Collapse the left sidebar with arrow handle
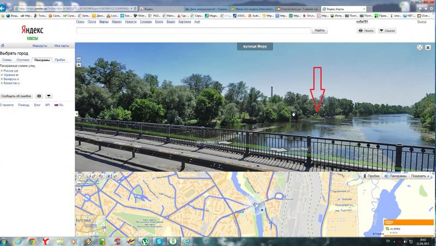Viewport: 436px width, 246px height. 76,113
